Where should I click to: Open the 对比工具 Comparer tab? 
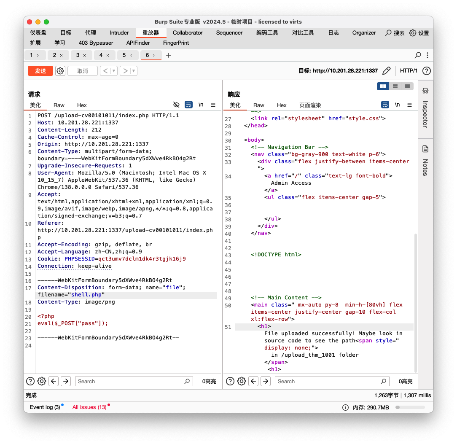pyautogui.click(x=303, y=32)
